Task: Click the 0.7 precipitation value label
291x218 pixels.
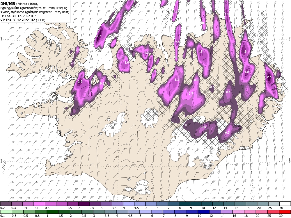Action: tap(191, 94)
